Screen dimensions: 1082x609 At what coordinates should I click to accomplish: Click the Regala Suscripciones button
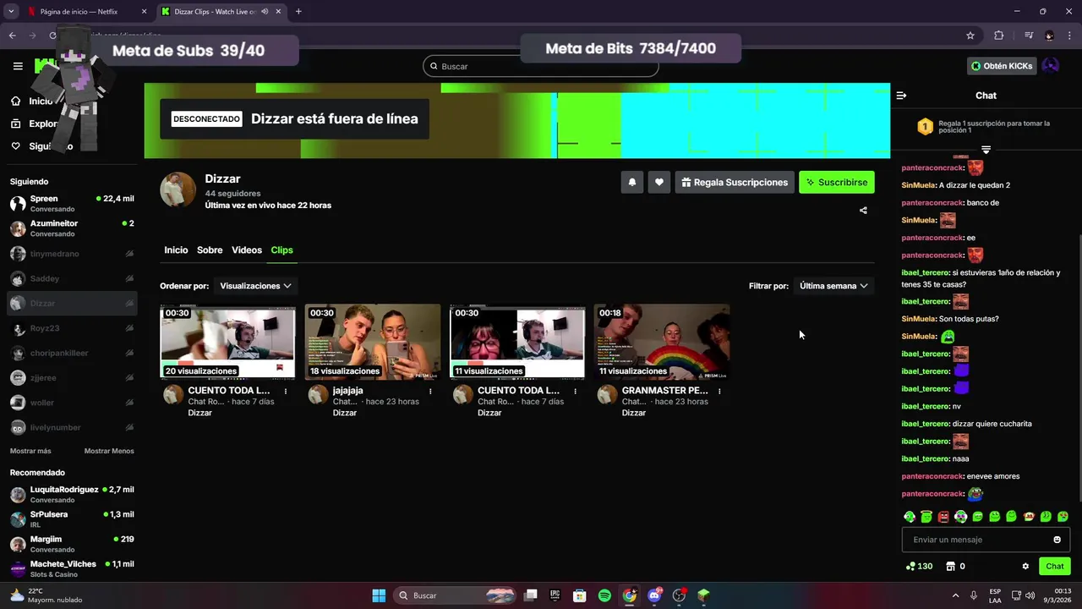pyautogui.click(x=734, y=182)
